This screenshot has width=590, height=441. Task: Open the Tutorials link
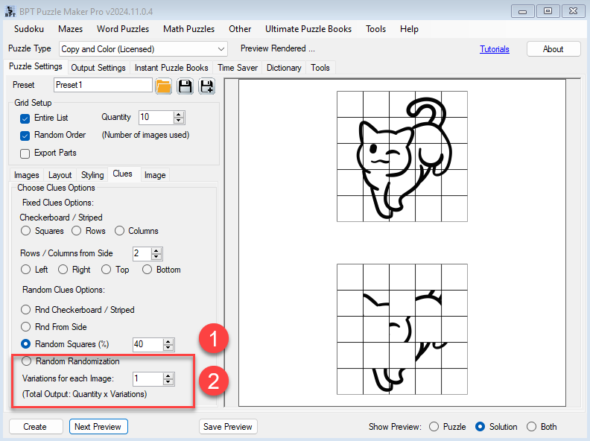pyautogui.click(x=495, y=49)
